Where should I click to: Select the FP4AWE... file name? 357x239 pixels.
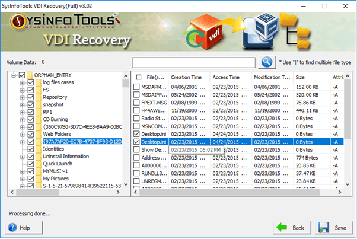pos(154,110)
